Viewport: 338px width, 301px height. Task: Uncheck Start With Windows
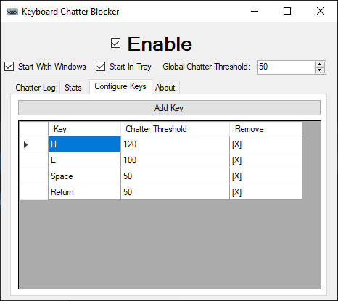pos(9,67)
